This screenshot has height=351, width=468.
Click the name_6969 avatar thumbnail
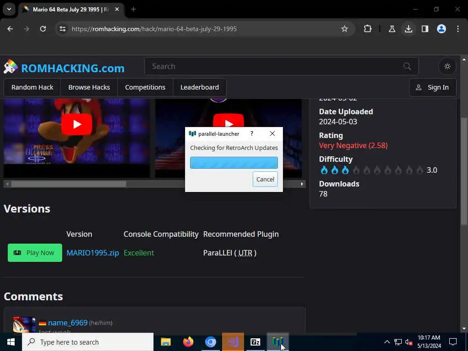24,324
